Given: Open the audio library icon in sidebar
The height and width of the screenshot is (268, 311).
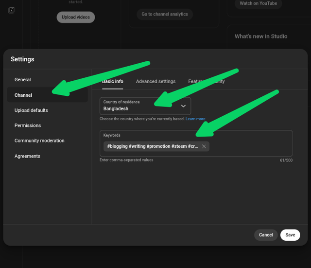Looking at the screenshot, I should (11, 10).
